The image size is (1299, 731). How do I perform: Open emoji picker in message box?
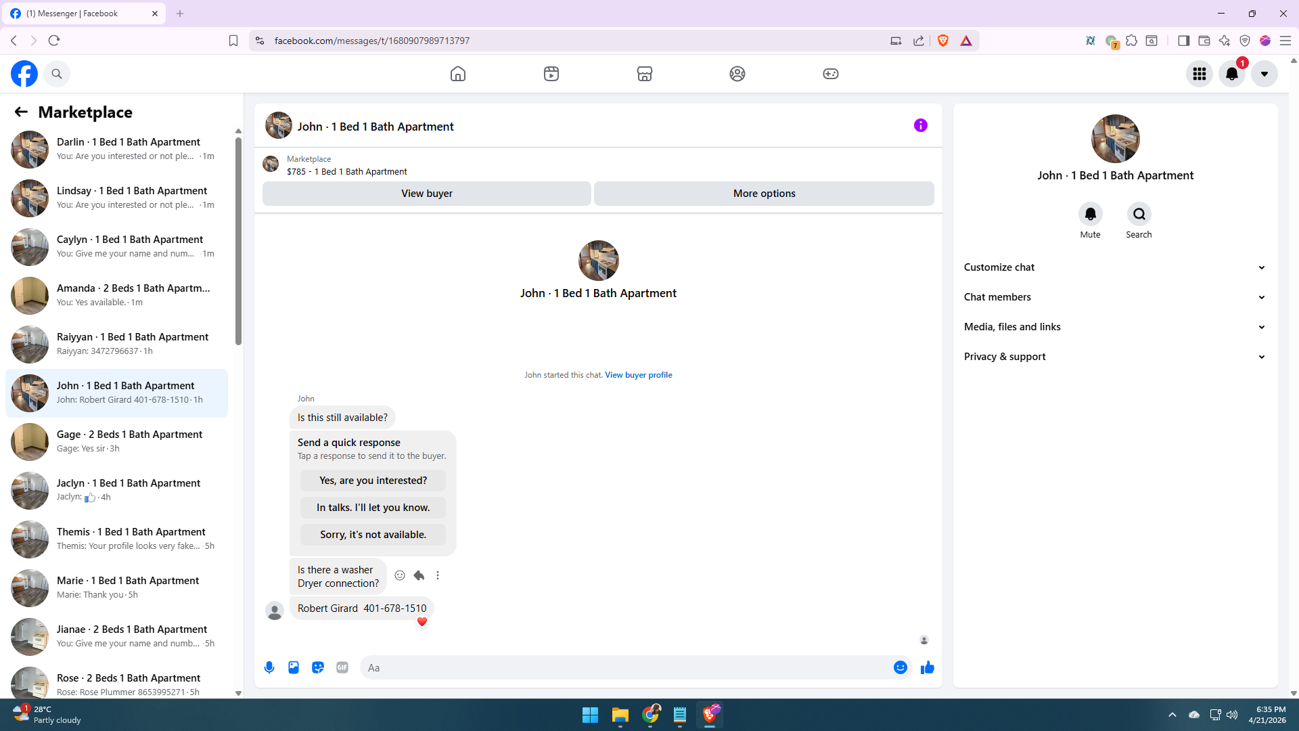[x=900, y=667]
